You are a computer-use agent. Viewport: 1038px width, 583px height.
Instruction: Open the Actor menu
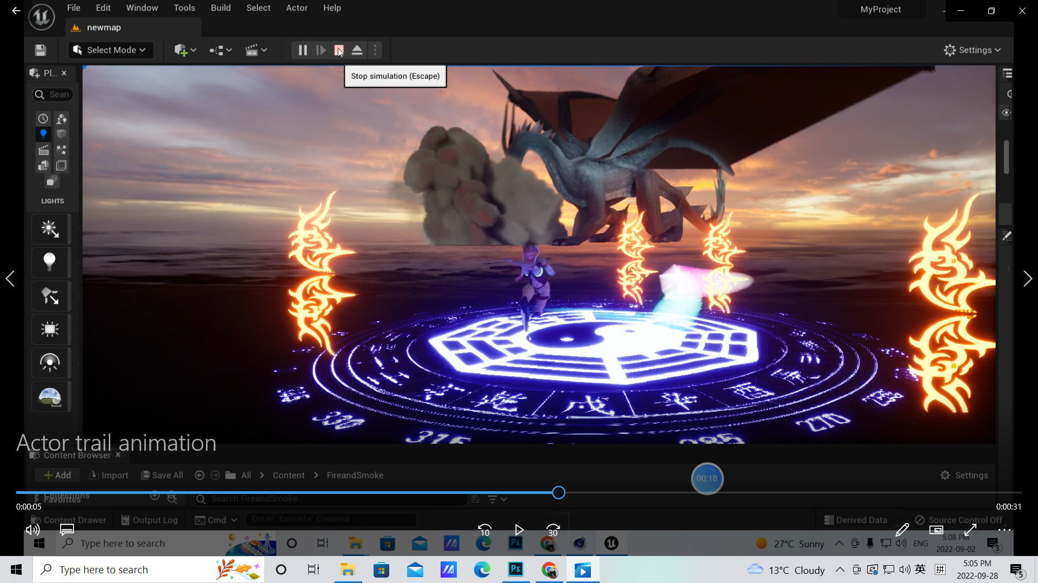click(x=296, y=8)
